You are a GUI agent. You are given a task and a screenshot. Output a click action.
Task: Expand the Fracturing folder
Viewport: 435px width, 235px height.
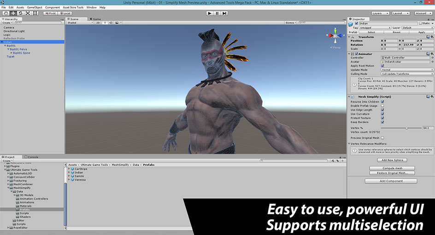tap(8, 181)
